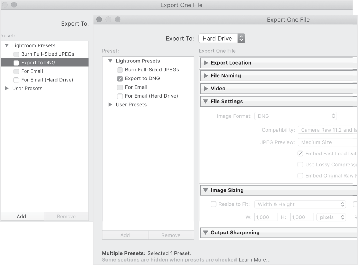Click Add button in back window

[22, 216]
